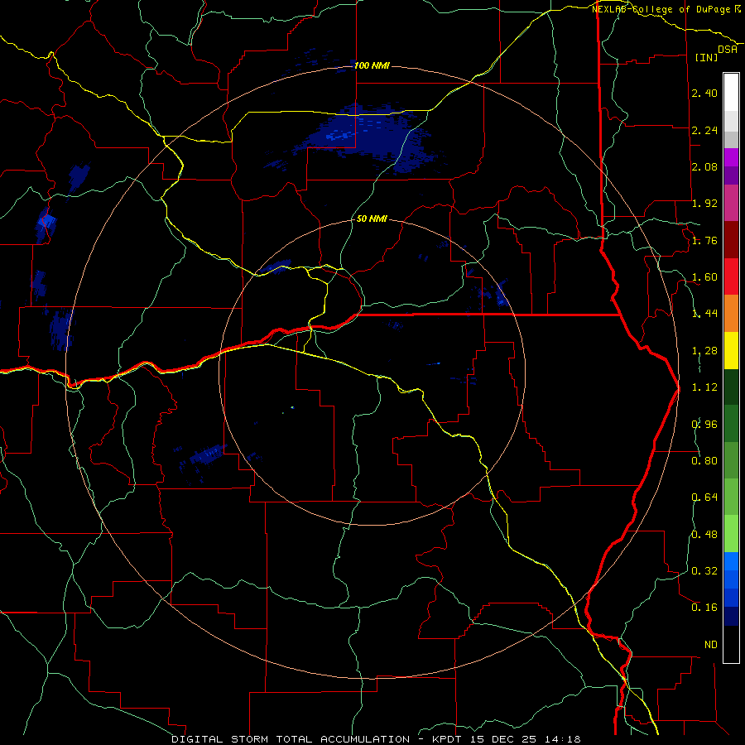The height and width of the screenshot is (745, 745).
Task: Click the 0.80 legend value
Action: pos(704,461)
